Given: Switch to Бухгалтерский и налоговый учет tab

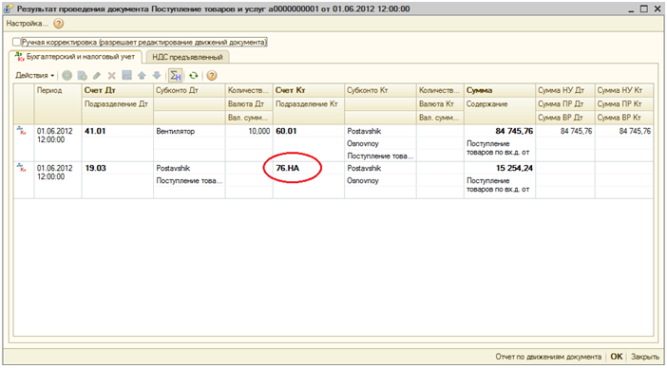Looking at the screenshot, I should (75, 57).
